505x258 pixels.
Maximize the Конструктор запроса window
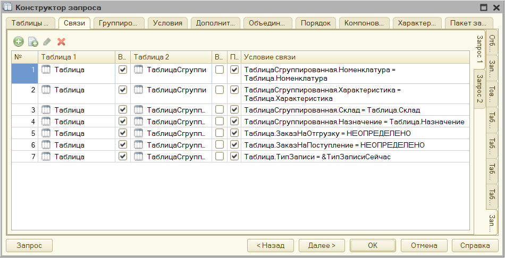coord(483,8)
